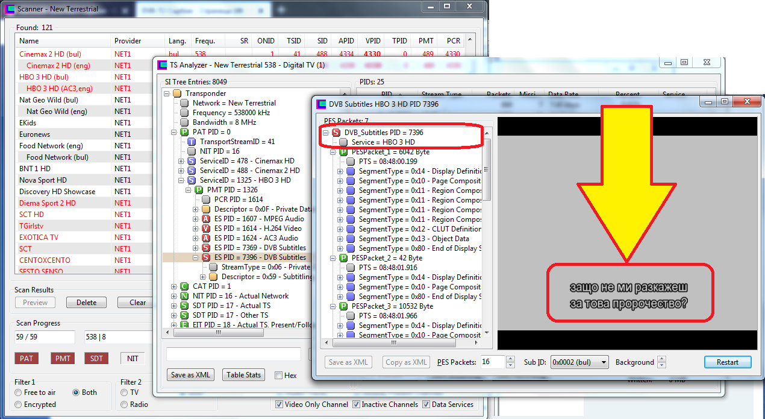Click audio A icon of ES PID 1624 AC3 Audio
765x419 pixels.
[206, 238]
